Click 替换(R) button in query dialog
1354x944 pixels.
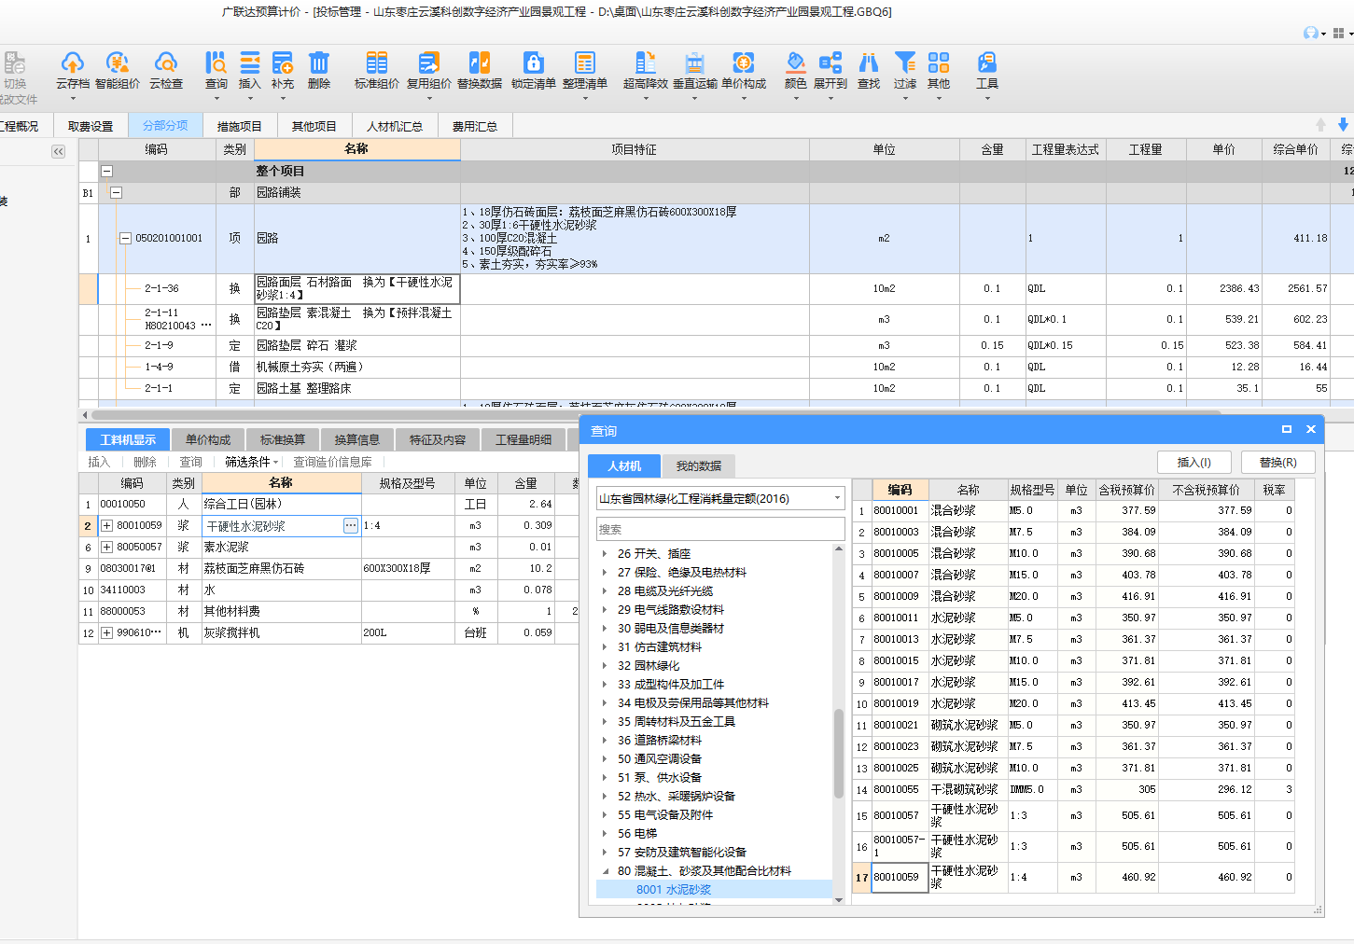click(x=1278, y=463)
